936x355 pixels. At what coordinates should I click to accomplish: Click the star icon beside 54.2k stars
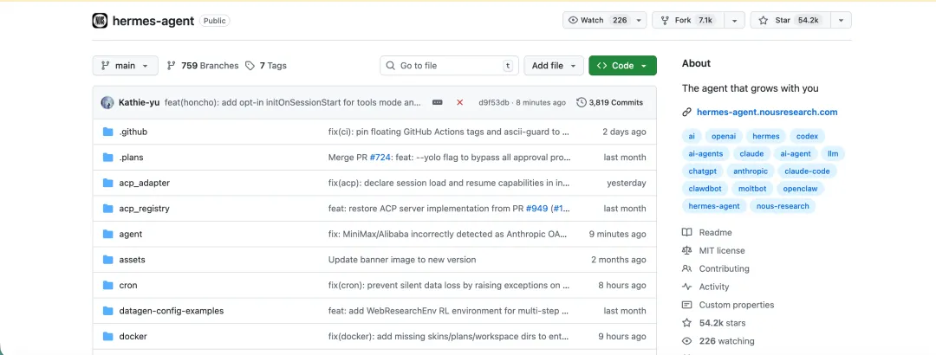tap(686, 323)
